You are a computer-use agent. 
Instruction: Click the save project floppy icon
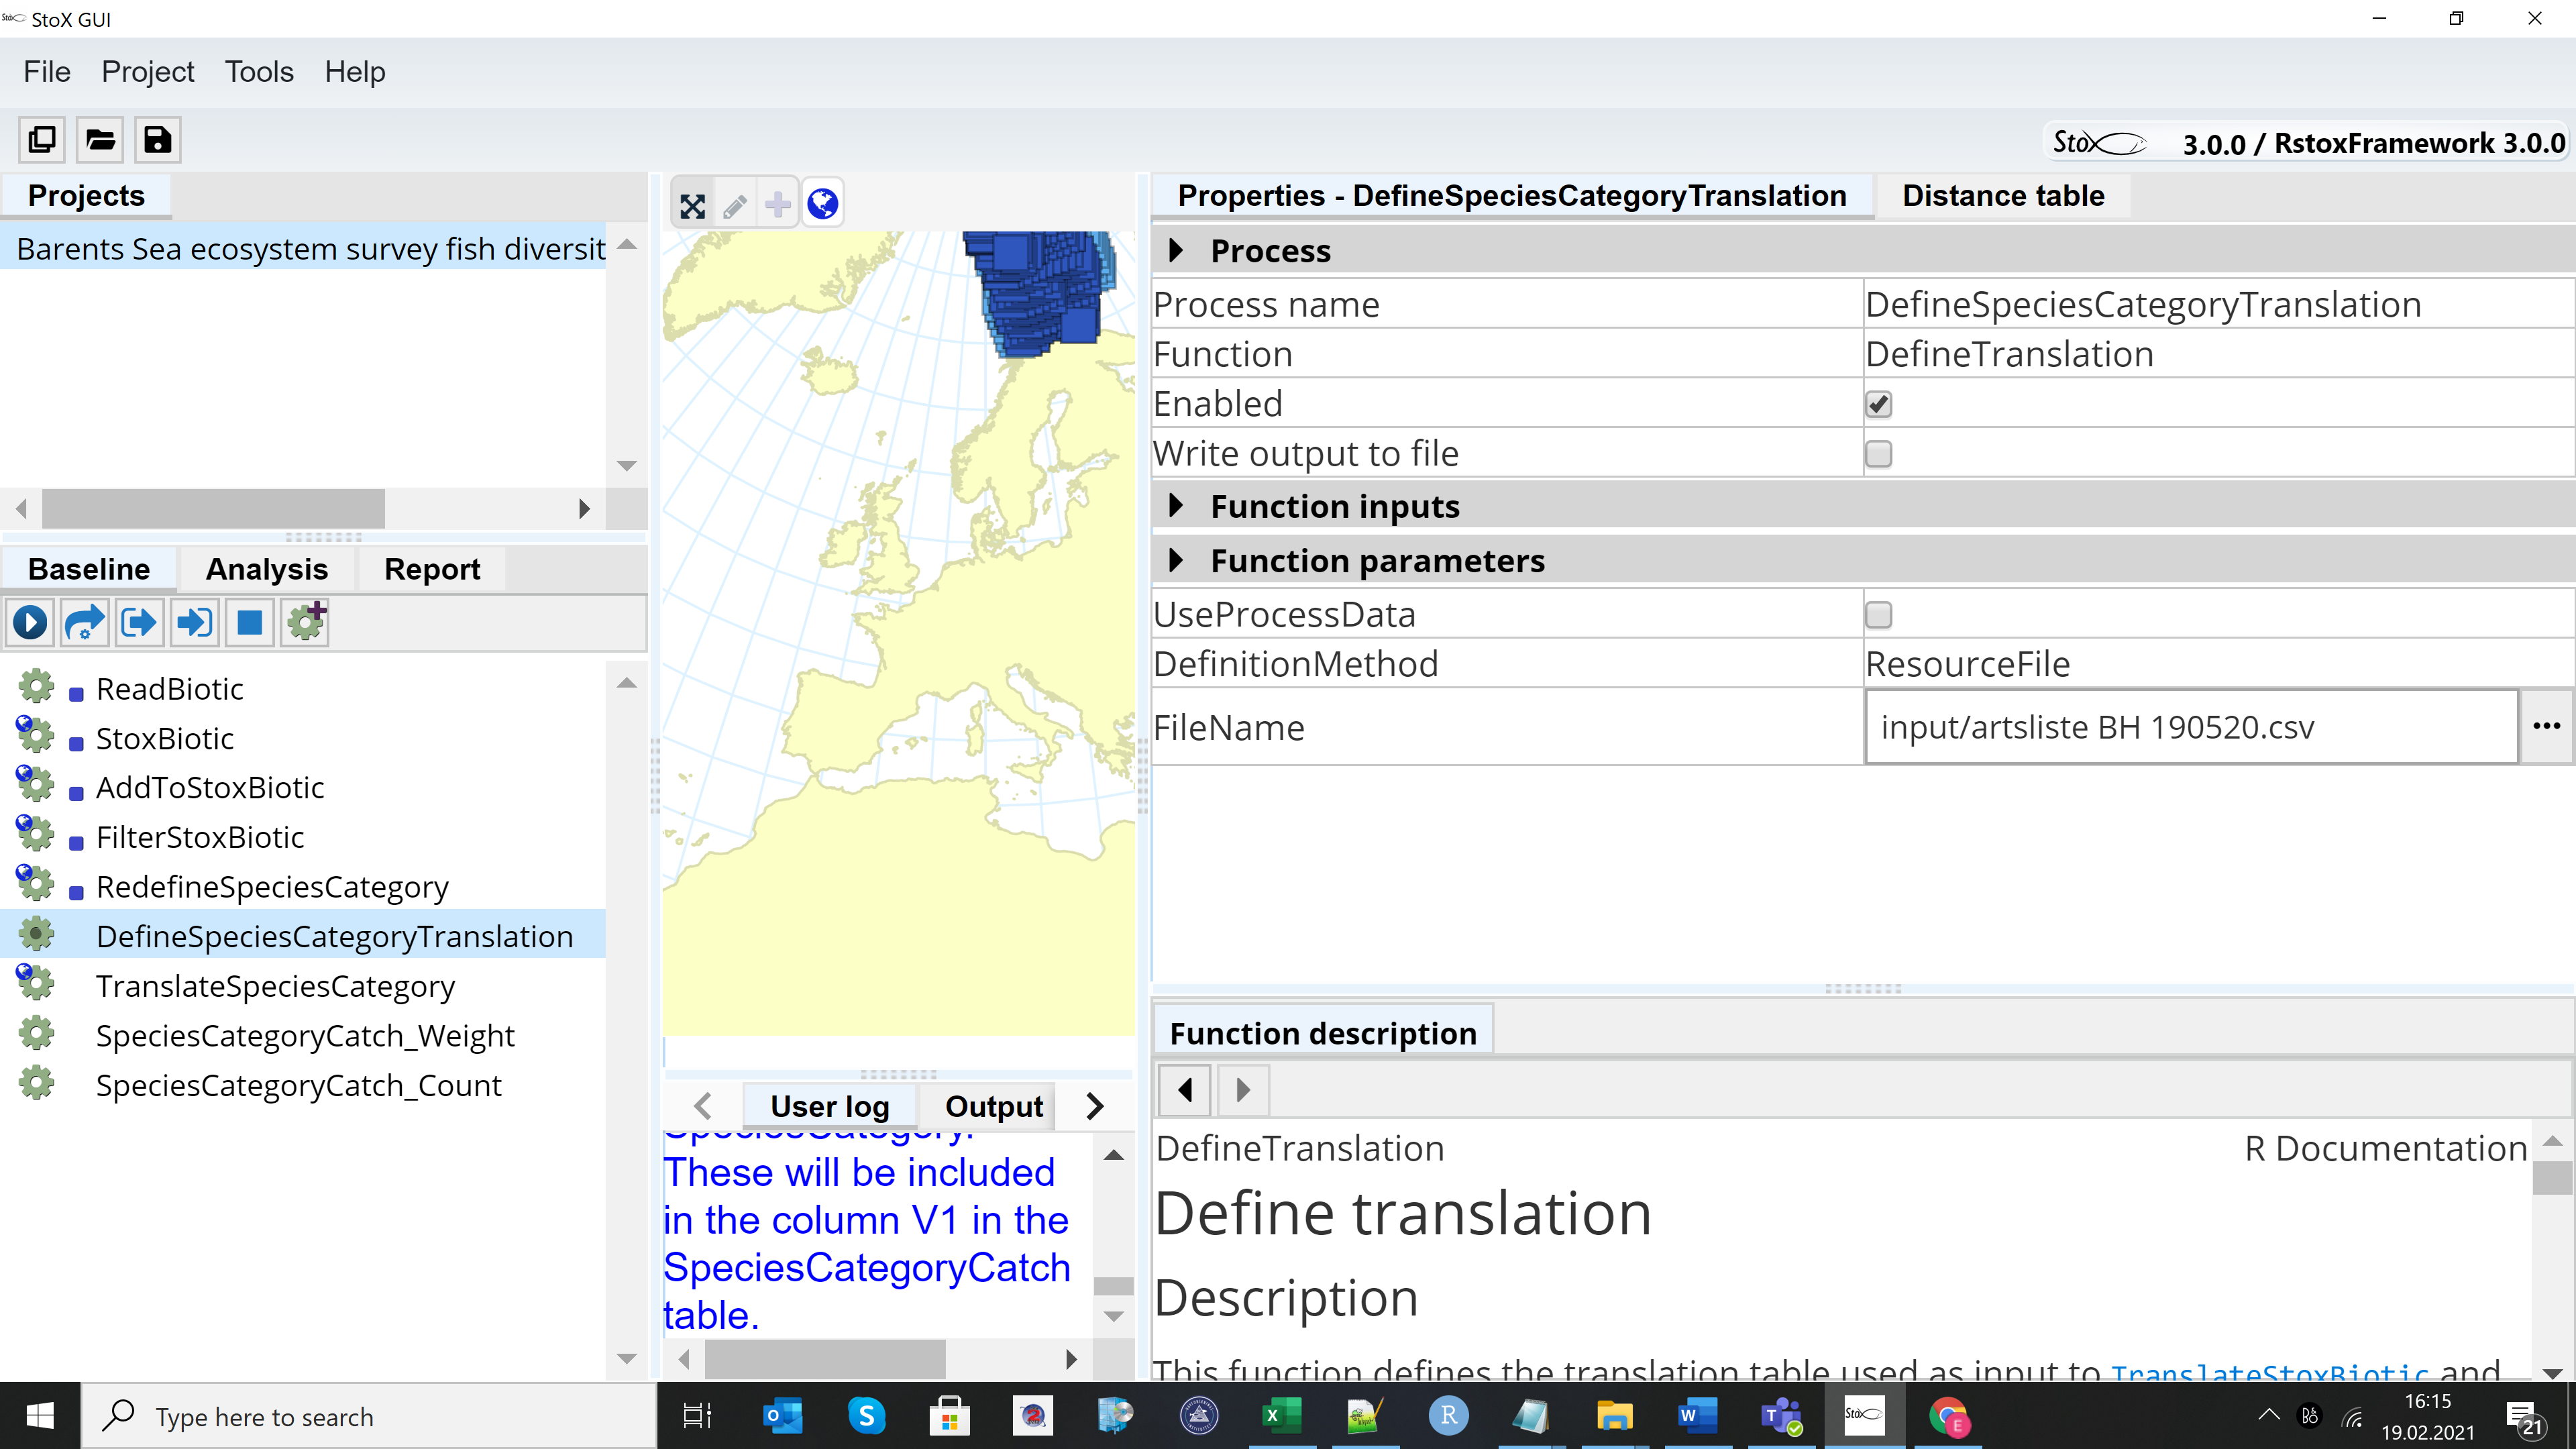point(157,140)
